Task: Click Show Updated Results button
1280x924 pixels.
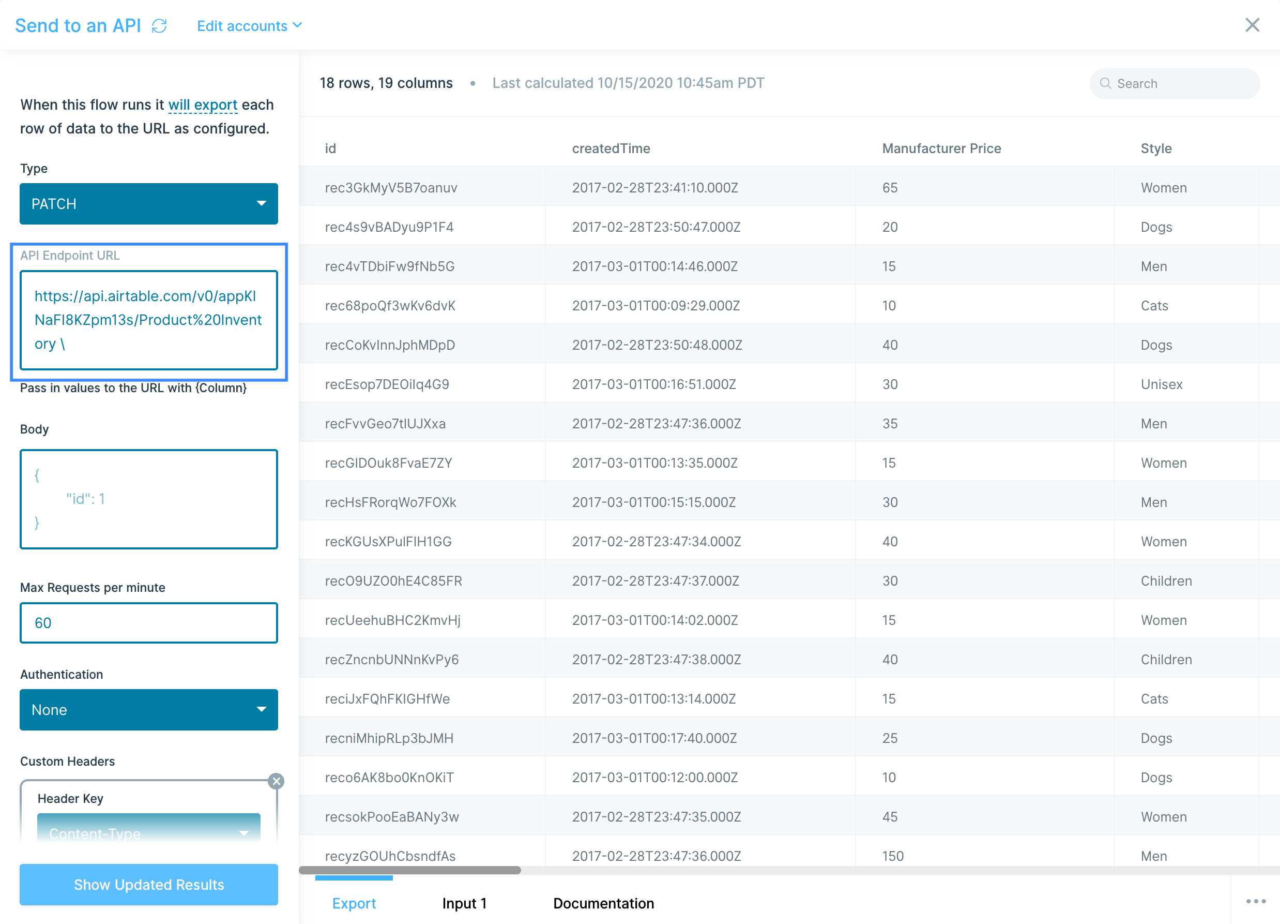Action: [149, 885]
